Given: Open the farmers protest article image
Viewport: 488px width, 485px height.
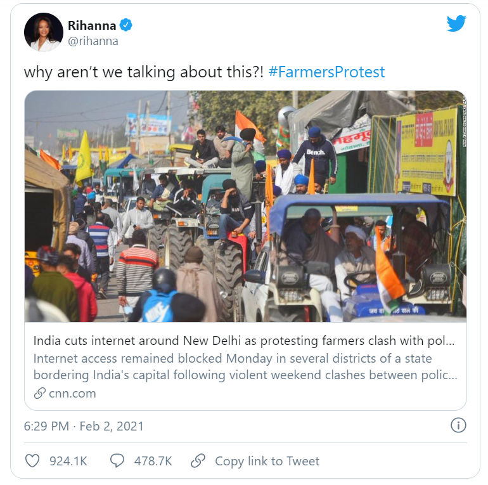Looking at the screenshot, I should point(245,206).
